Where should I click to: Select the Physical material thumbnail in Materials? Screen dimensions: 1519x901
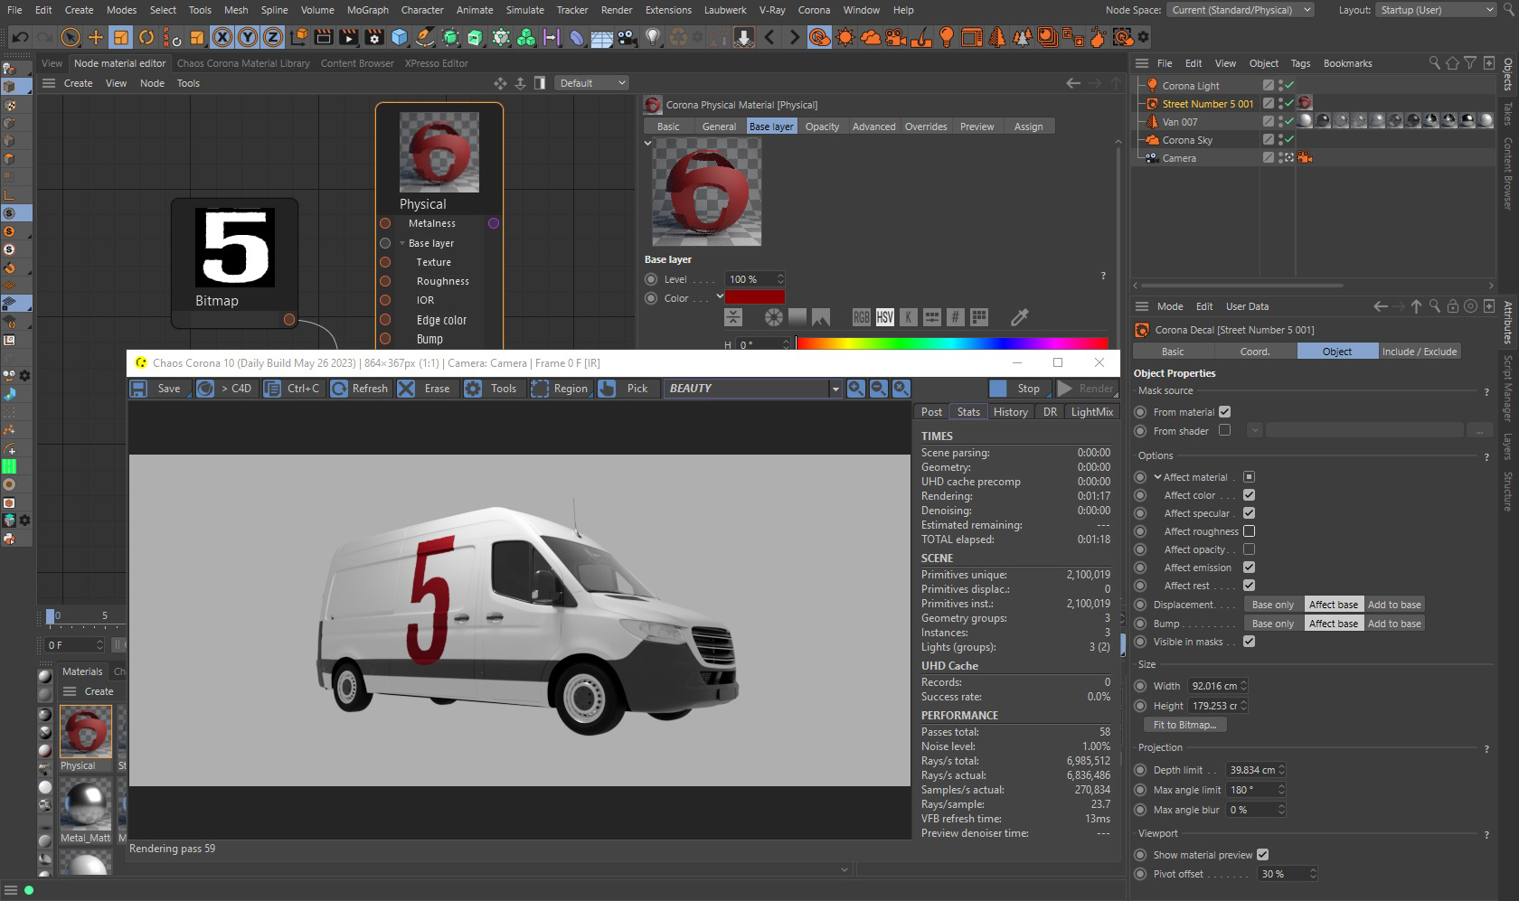click(x=85, y=730)
